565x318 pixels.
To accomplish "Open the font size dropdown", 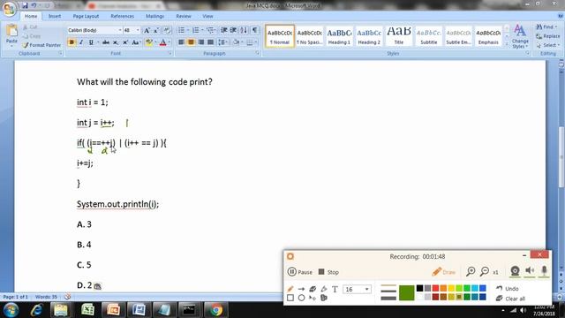I will click(x=138, y=30).
